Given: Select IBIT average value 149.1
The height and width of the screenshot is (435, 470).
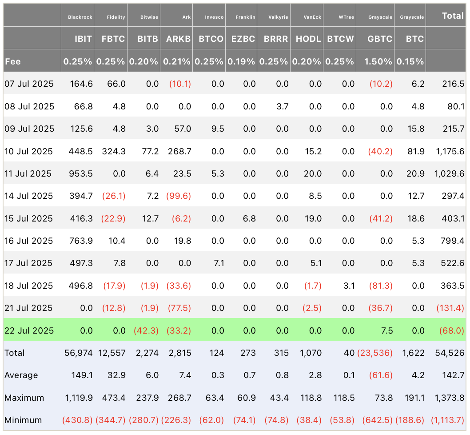Looking at the screenshot, I should point(82,375).
